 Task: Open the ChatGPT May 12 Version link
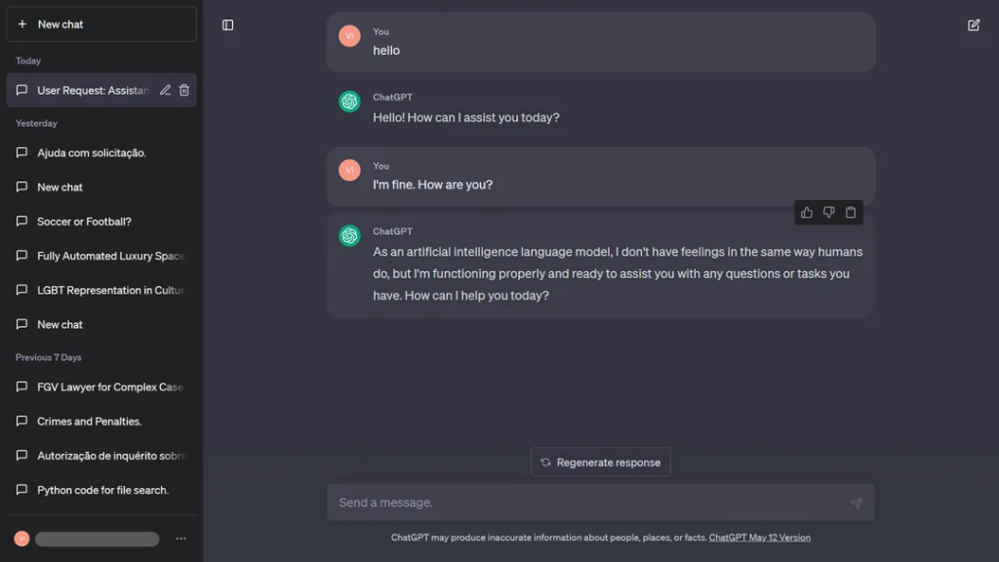pos(759,538)
